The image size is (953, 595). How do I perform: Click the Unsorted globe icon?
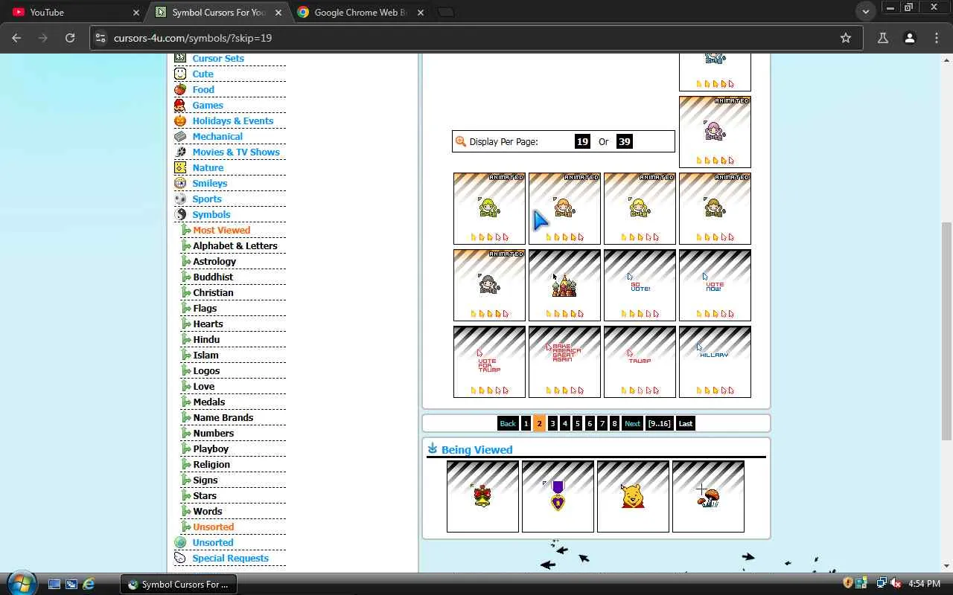(180, 542)
